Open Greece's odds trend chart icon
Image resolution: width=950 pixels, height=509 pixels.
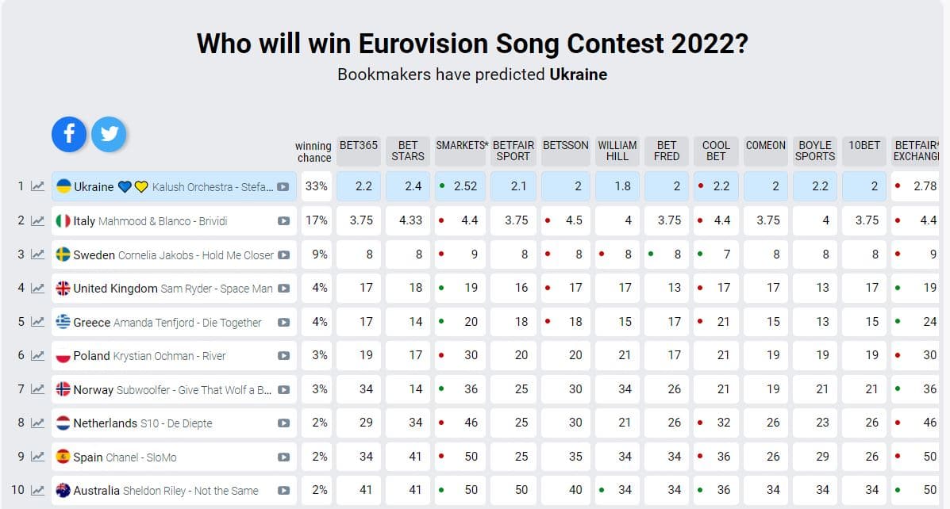point(37,322)
